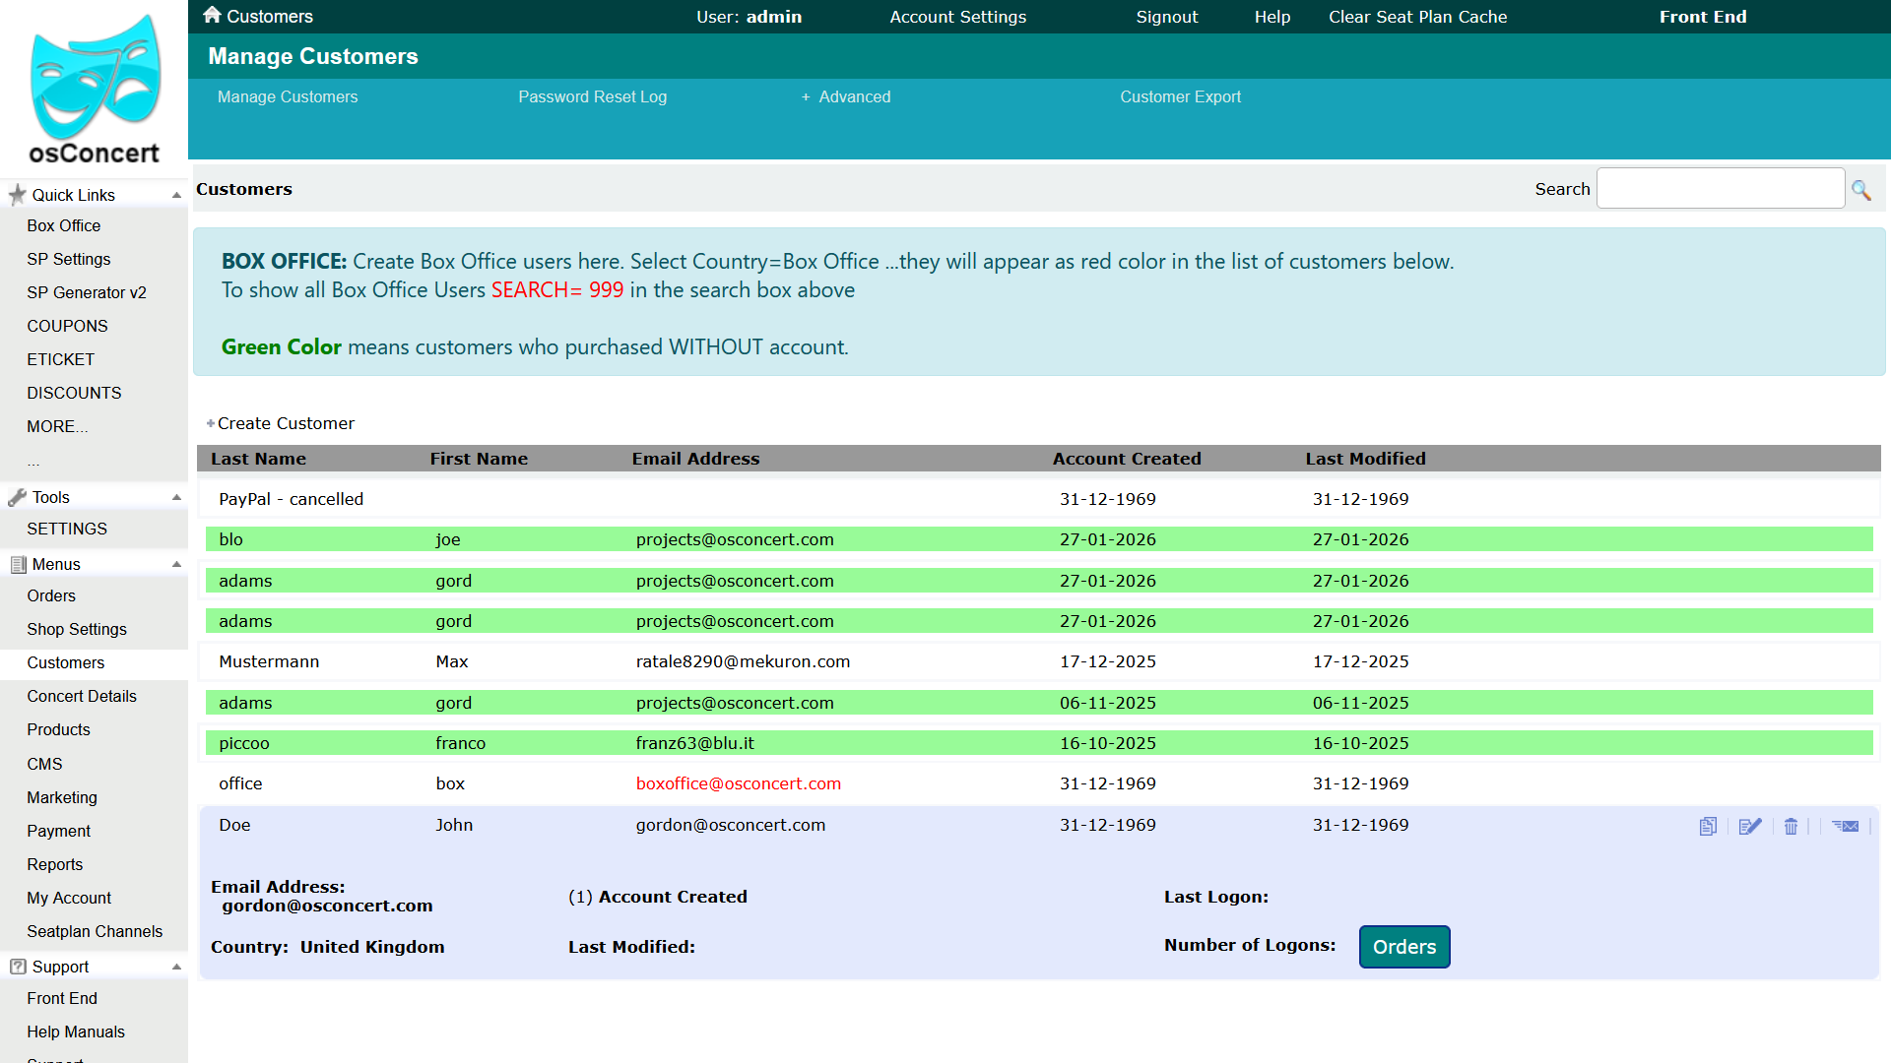Collapse the Tools section arrow

176,497
